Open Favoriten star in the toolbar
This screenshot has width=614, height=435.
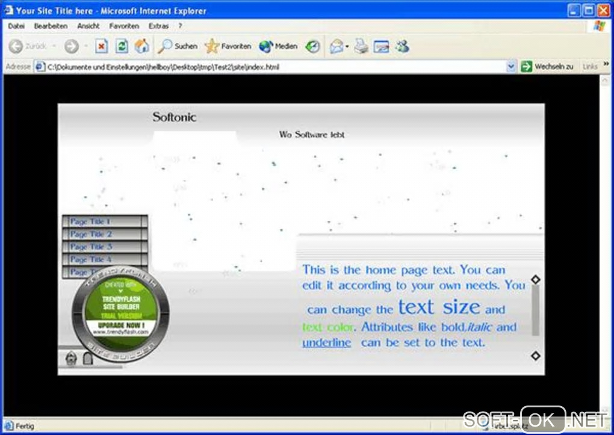(x=228, y=46)
